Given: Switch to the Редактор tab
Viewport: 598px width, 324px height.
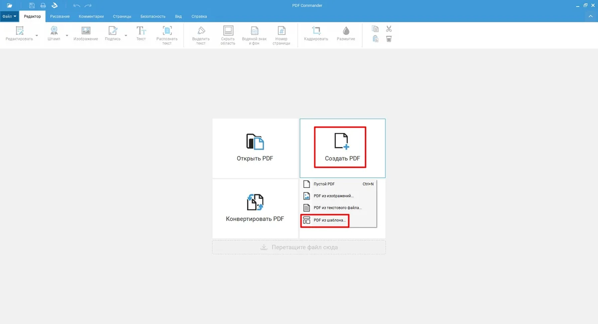Looking at the screenshot, I should (x=32, y=16).
